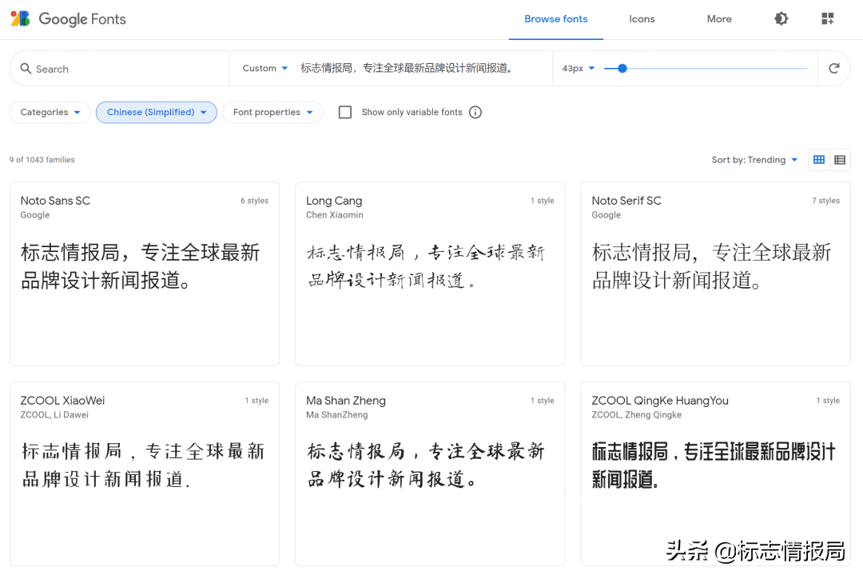
Task: Switch to list view layout
Action: coord(840,160)
